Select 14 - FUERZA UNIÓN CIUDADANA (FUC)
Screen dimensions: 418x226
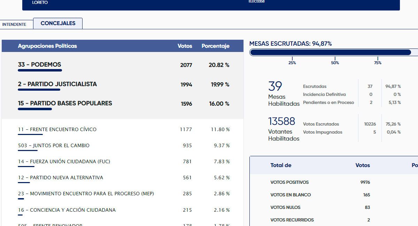click(x=64, y=161)
